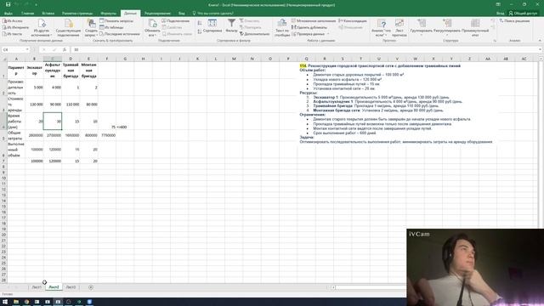This screenshot has width=544, height=306.
Task: Click Последние источники
Action: 119,34
